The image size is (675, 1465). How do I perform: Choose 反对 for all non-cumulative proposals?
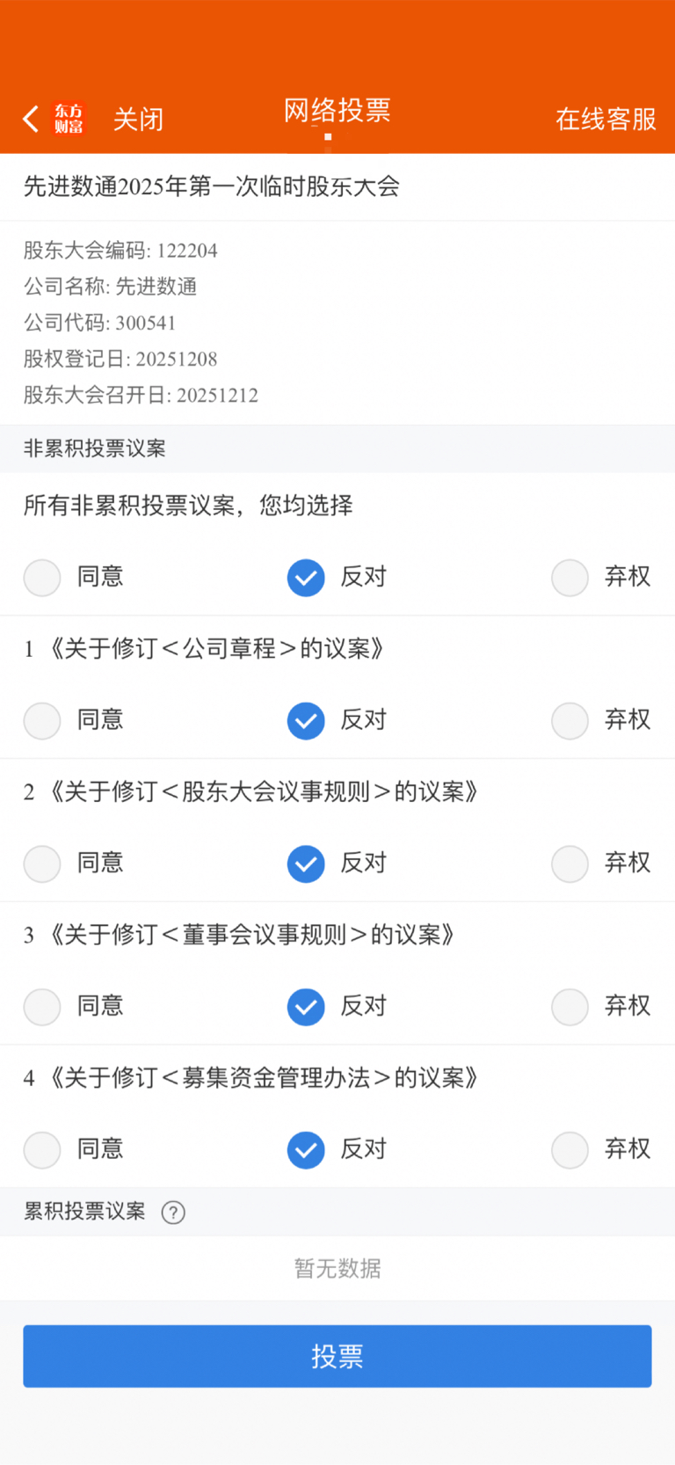click(306, 578)
